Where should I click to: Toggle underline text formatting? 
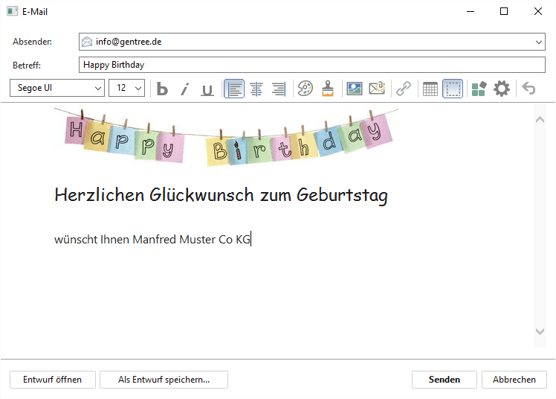coord(207,89)
